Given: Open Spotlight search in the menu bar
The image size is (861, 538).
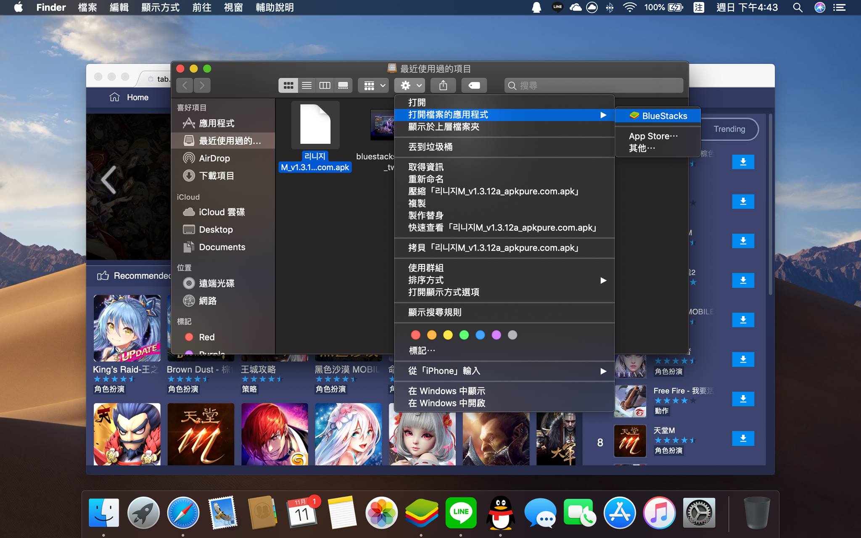Looking at the screenshot, I should (798, 8).
